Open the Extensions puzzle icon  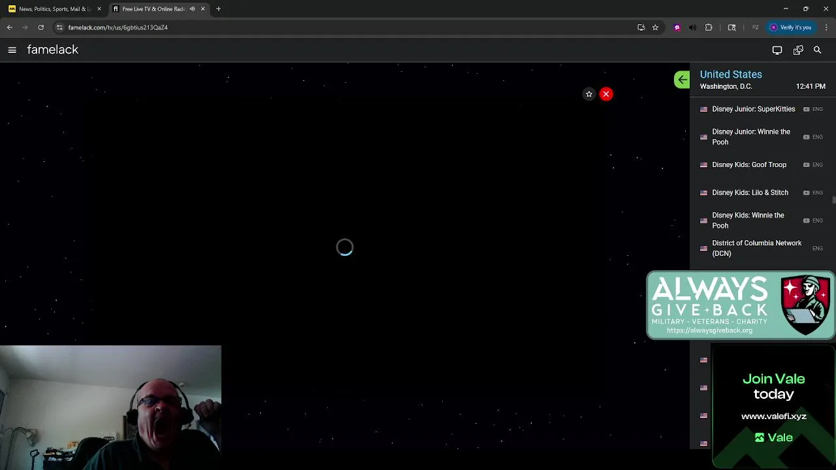point(709,27)
